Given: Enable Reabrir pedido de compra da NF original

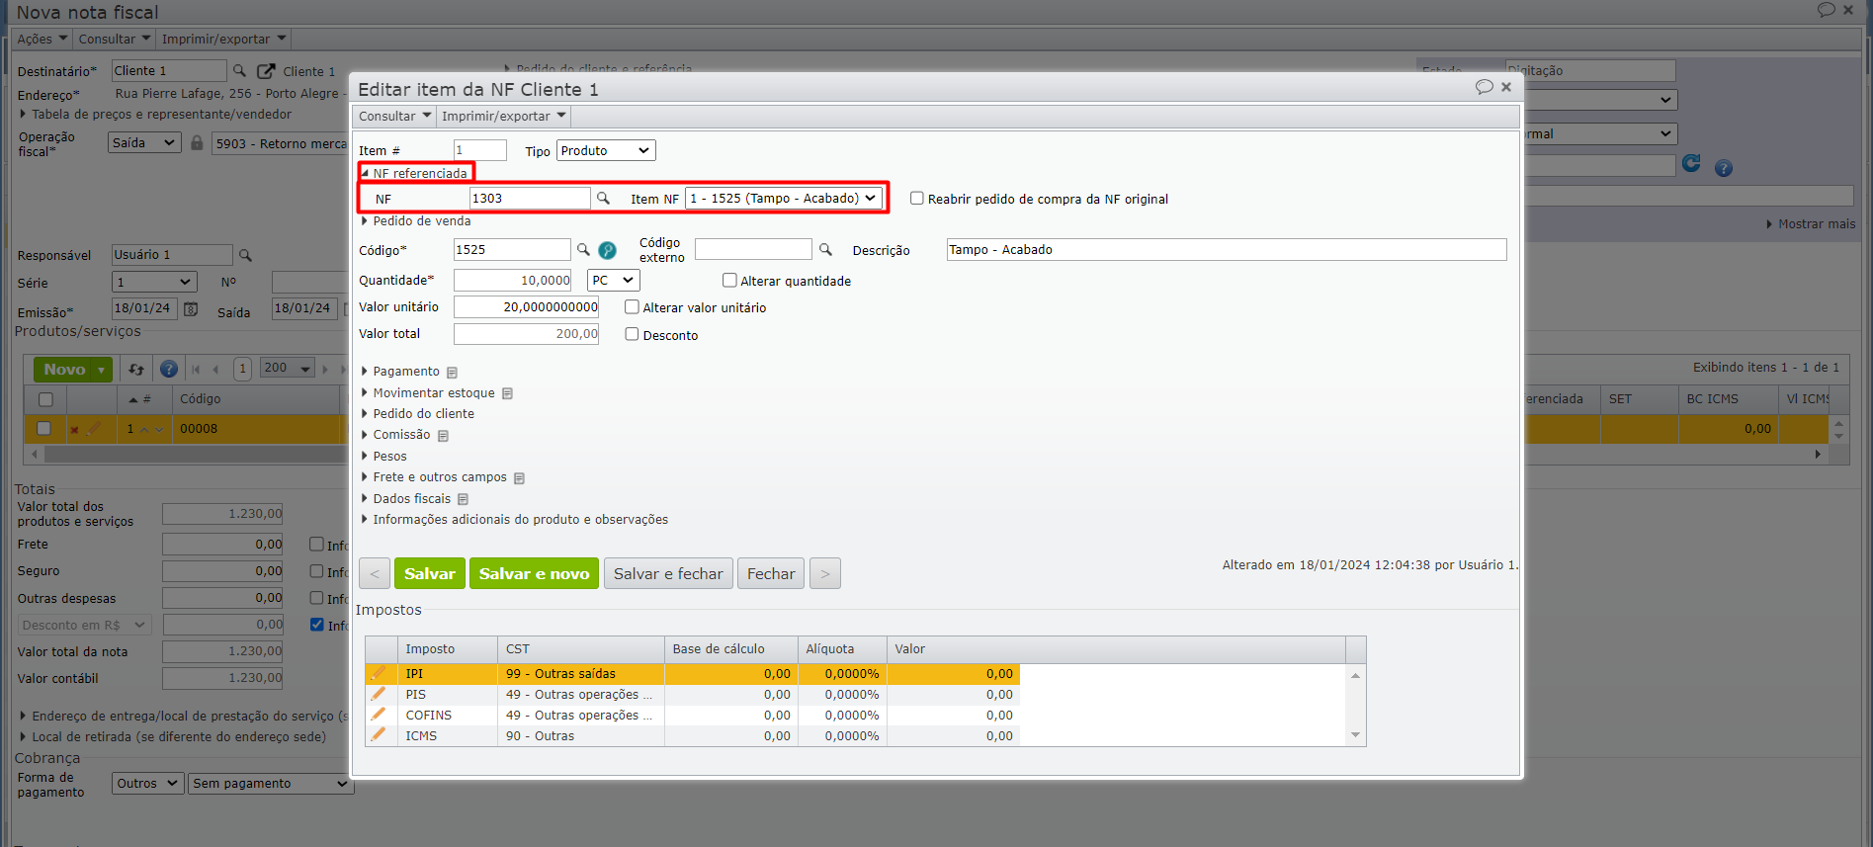Looking at the screenshot, I should coord(917,199).
